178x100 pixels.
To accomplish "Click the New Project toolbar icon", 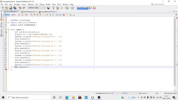I will click(x=7, y=8).
